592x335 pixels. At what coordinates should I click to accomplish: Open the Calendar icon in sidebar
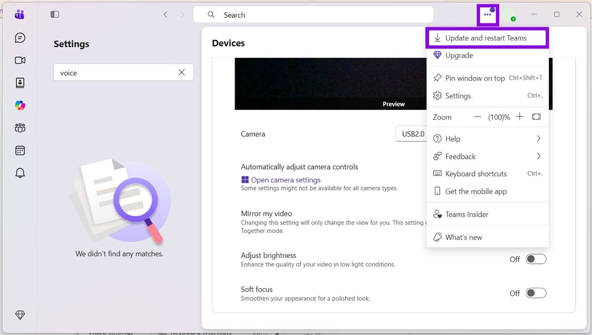pos(20,151)
